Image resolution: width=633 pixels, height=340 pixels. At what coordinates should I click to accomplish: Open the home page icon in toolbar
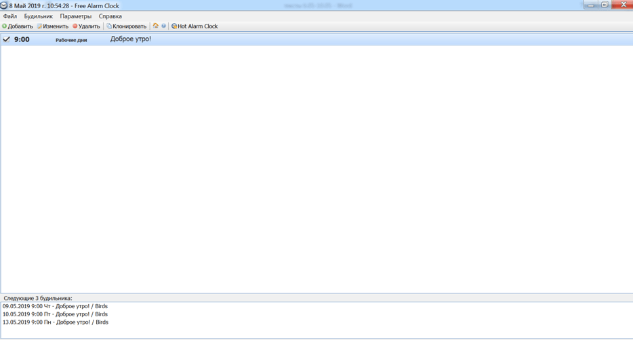[156, 26]
